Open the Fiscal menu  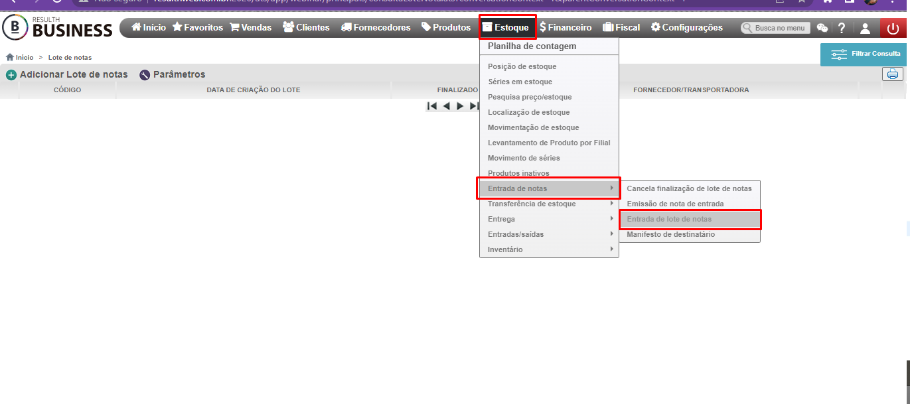tap(621, 27)
